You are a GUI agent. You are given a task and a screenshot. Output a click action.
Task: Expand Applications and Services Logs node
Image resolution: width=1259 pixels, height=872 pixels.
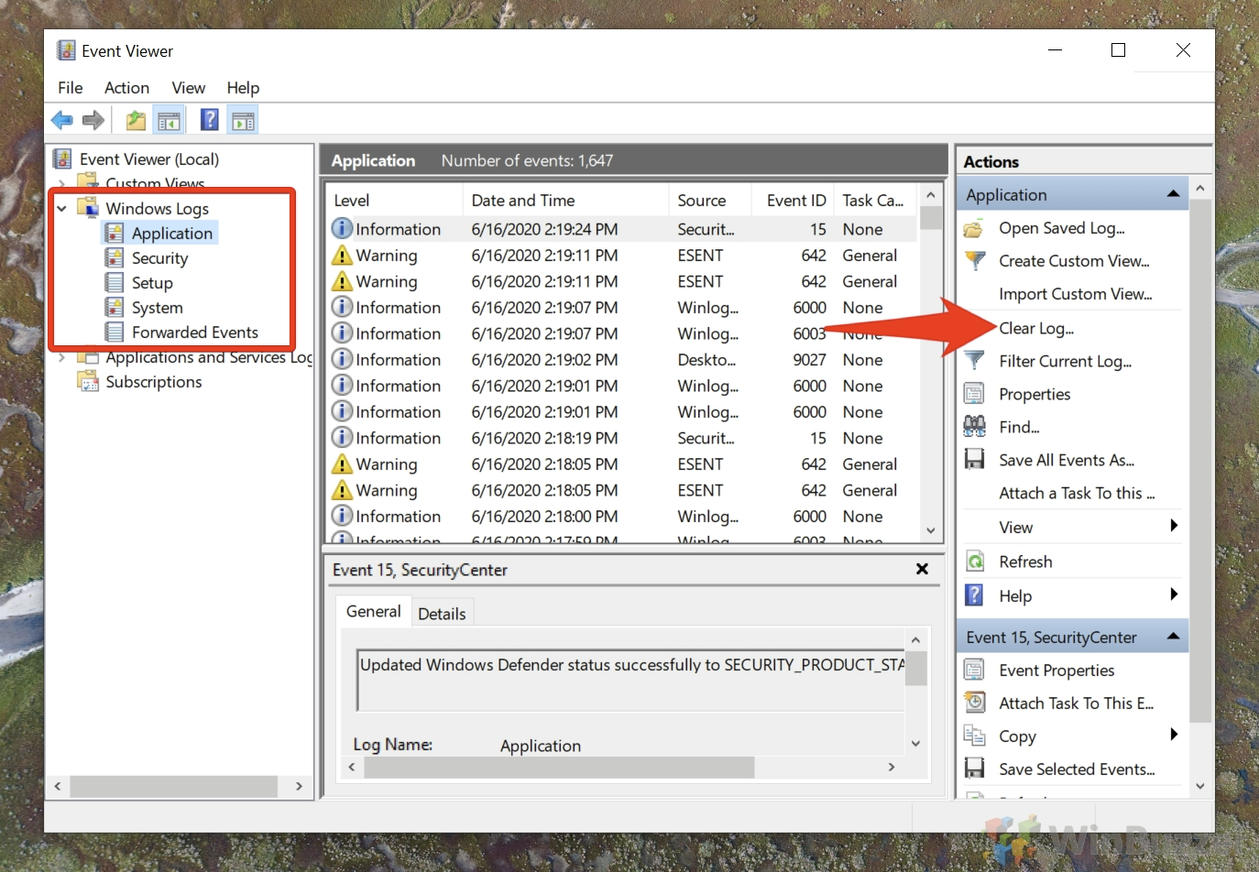61,357
